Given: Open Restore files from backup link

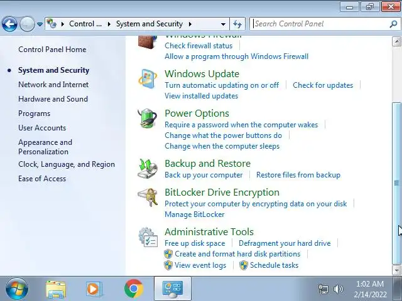Looking at the screenshot, I should (298, 175).
